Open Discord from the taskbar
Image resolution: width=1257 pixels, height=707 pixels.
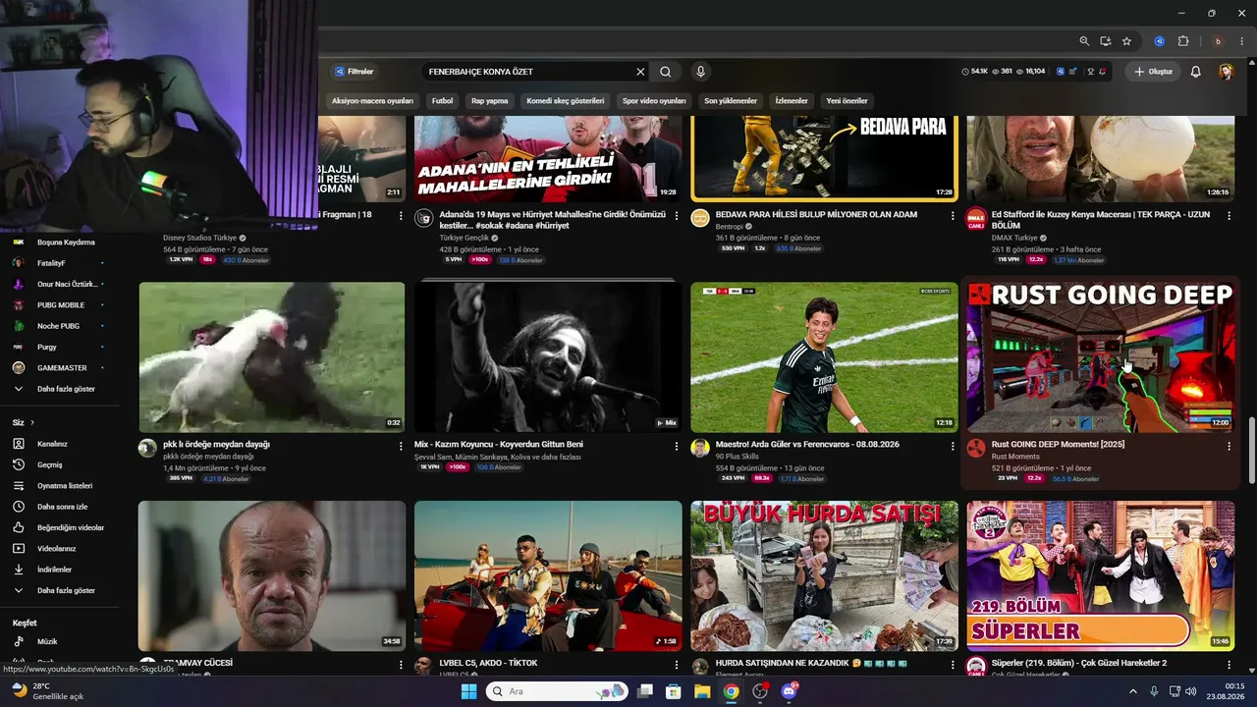pos(788,691)
